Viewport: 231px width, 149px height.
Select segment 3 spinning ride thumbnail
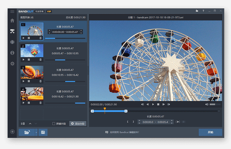pyautogui.click(x=32, y=72)
